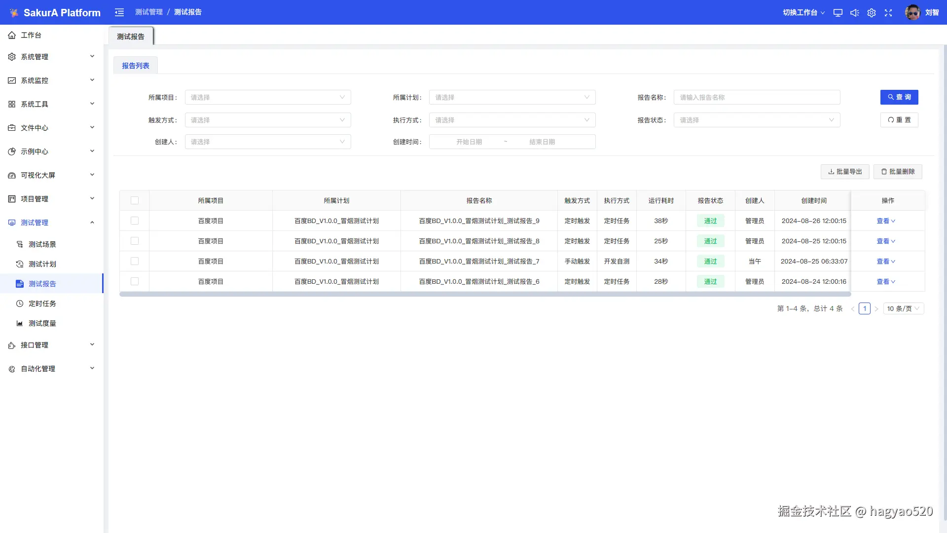Click the 批量导出 button

[x=844, y=172]
